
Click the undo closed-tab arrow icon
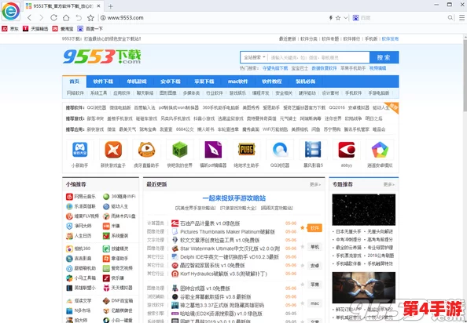(79, 18)
